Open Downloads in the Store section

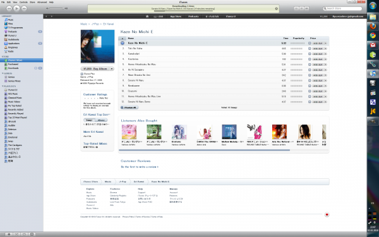11,68
